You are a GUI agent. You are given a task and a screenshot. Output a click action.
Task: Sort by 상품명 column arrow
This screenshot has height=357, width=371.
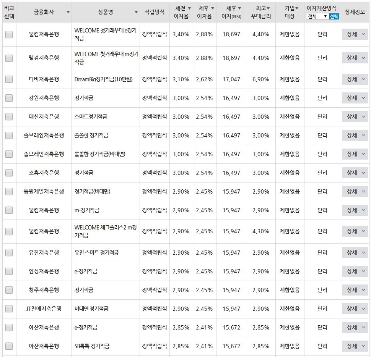[136, 12]
